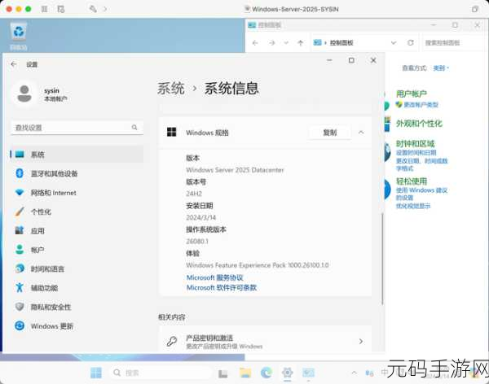Click the 查找设置 search field

pos(77,128)
